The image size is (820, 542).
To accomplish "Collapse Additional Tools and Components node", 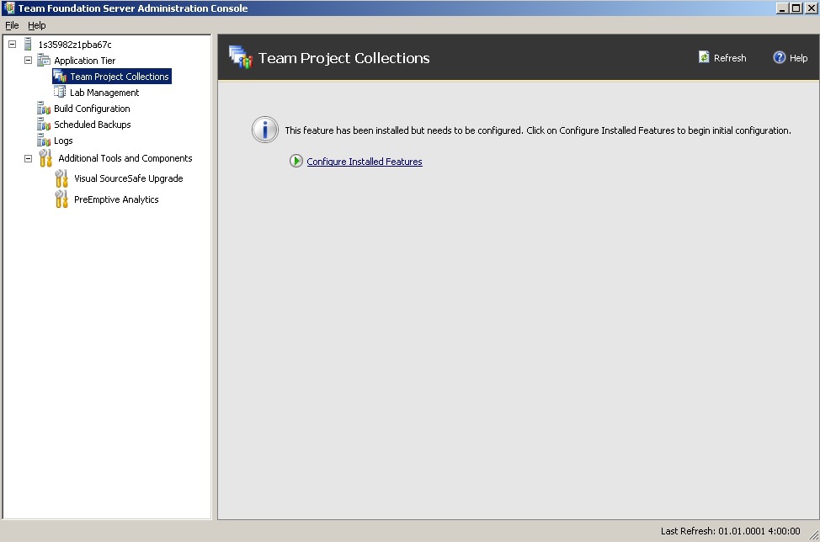I will point(29,158).
